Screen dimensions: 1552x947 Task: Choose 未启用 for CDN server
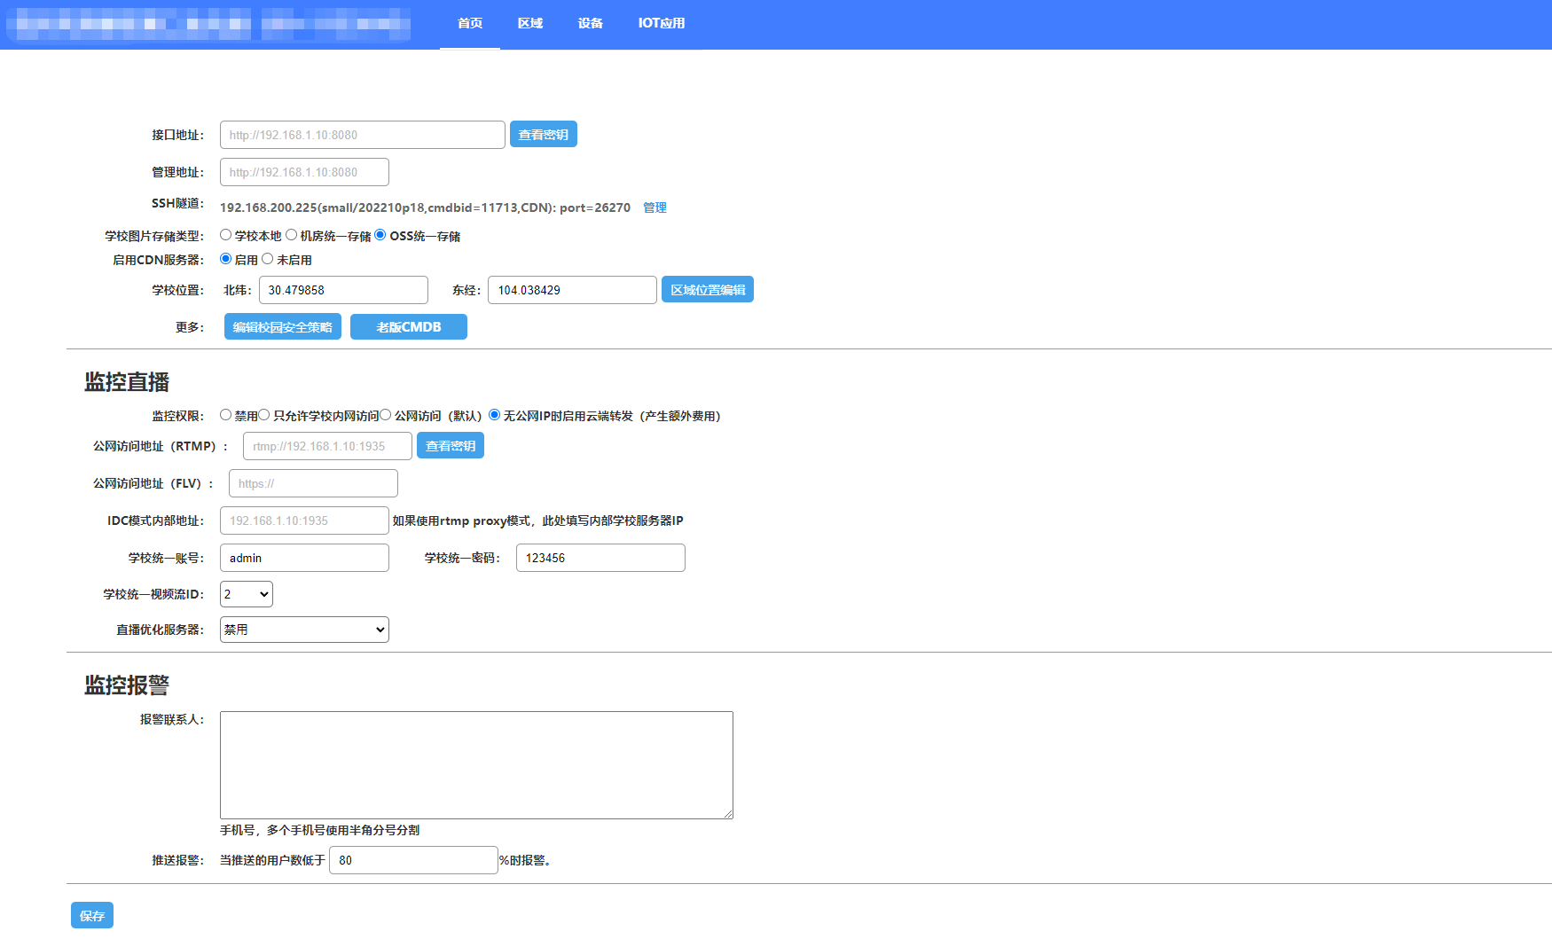click(268, 259)
